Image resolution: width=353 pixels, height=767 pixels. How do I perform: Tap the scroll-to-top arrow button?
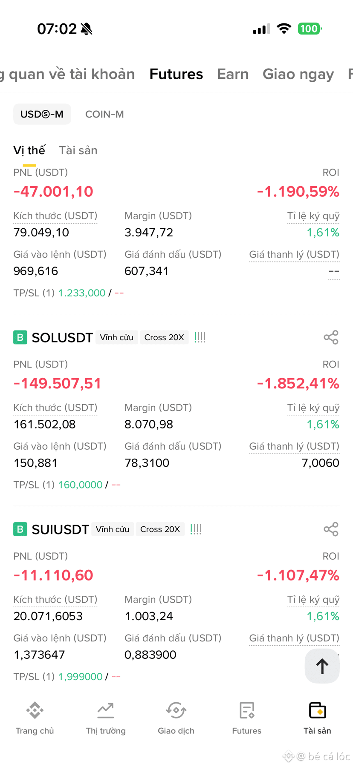pyautogui.click(x=322, y=666)
